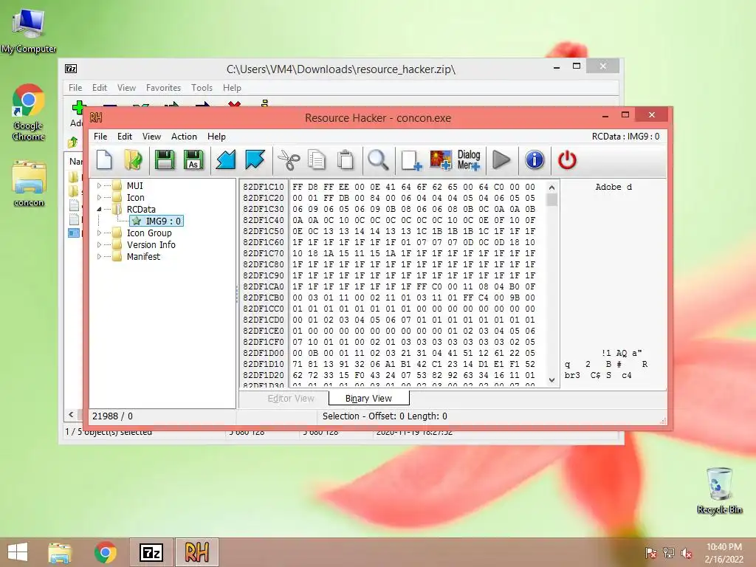This screenshot has height=567, width=756.
Task: Select the Manifest folder label
Action: [143, 256]
